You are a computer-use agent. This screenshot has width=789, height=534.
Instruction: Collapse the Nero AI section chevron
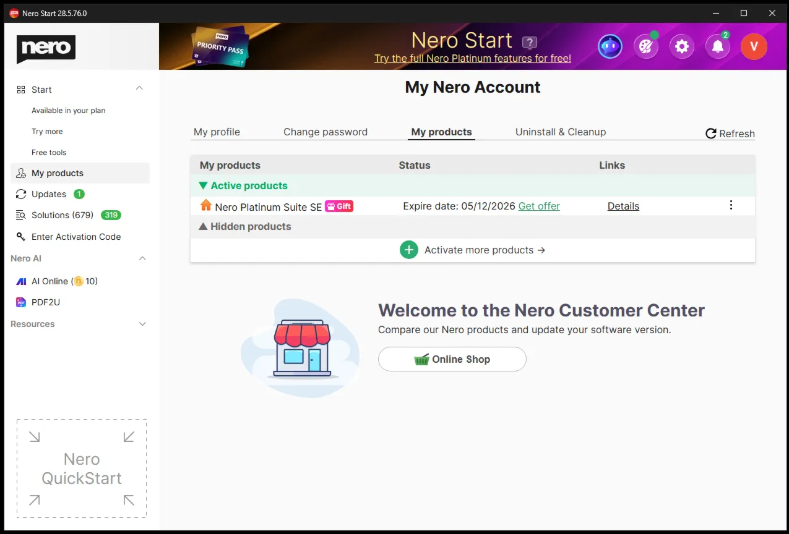point(142,258)
